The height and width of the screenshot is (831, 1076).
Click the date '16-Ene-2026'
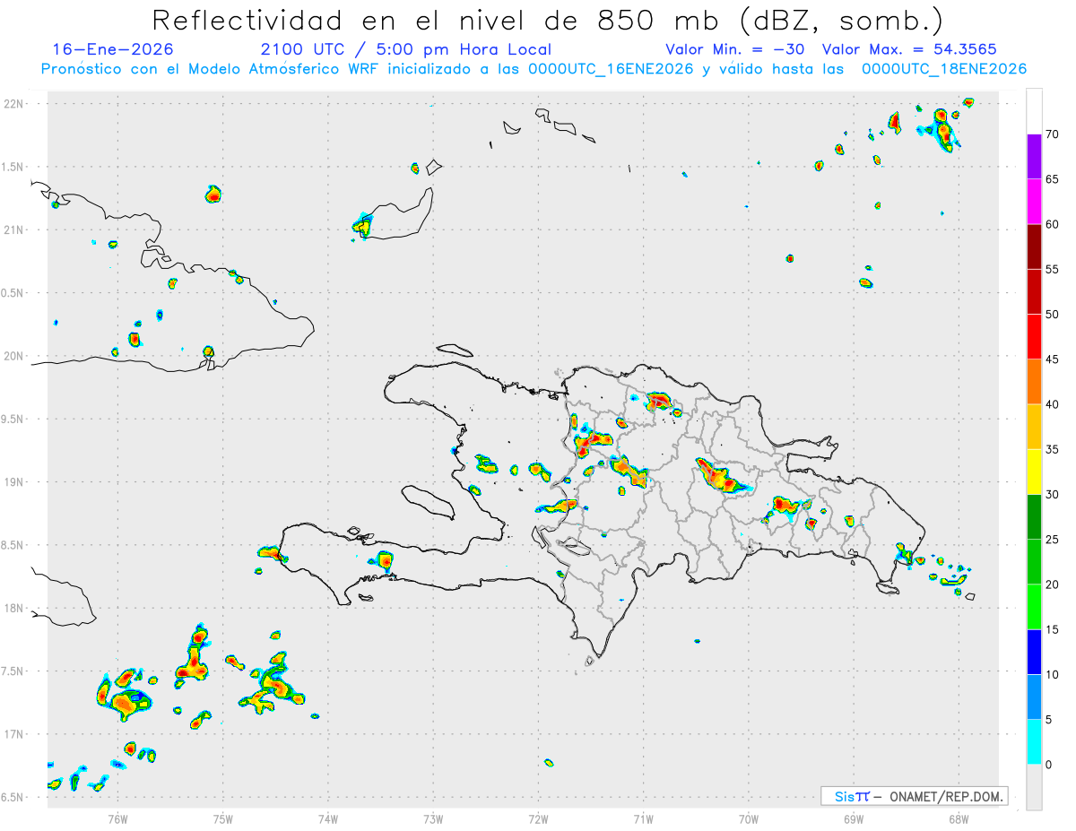(x=113, y=49)
